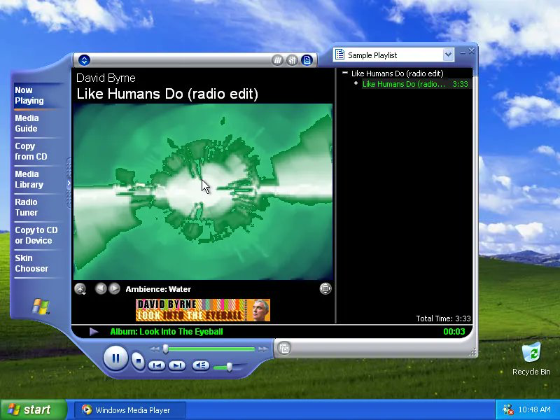
Task: Skip to the previous track
Action: click(157, 365)
